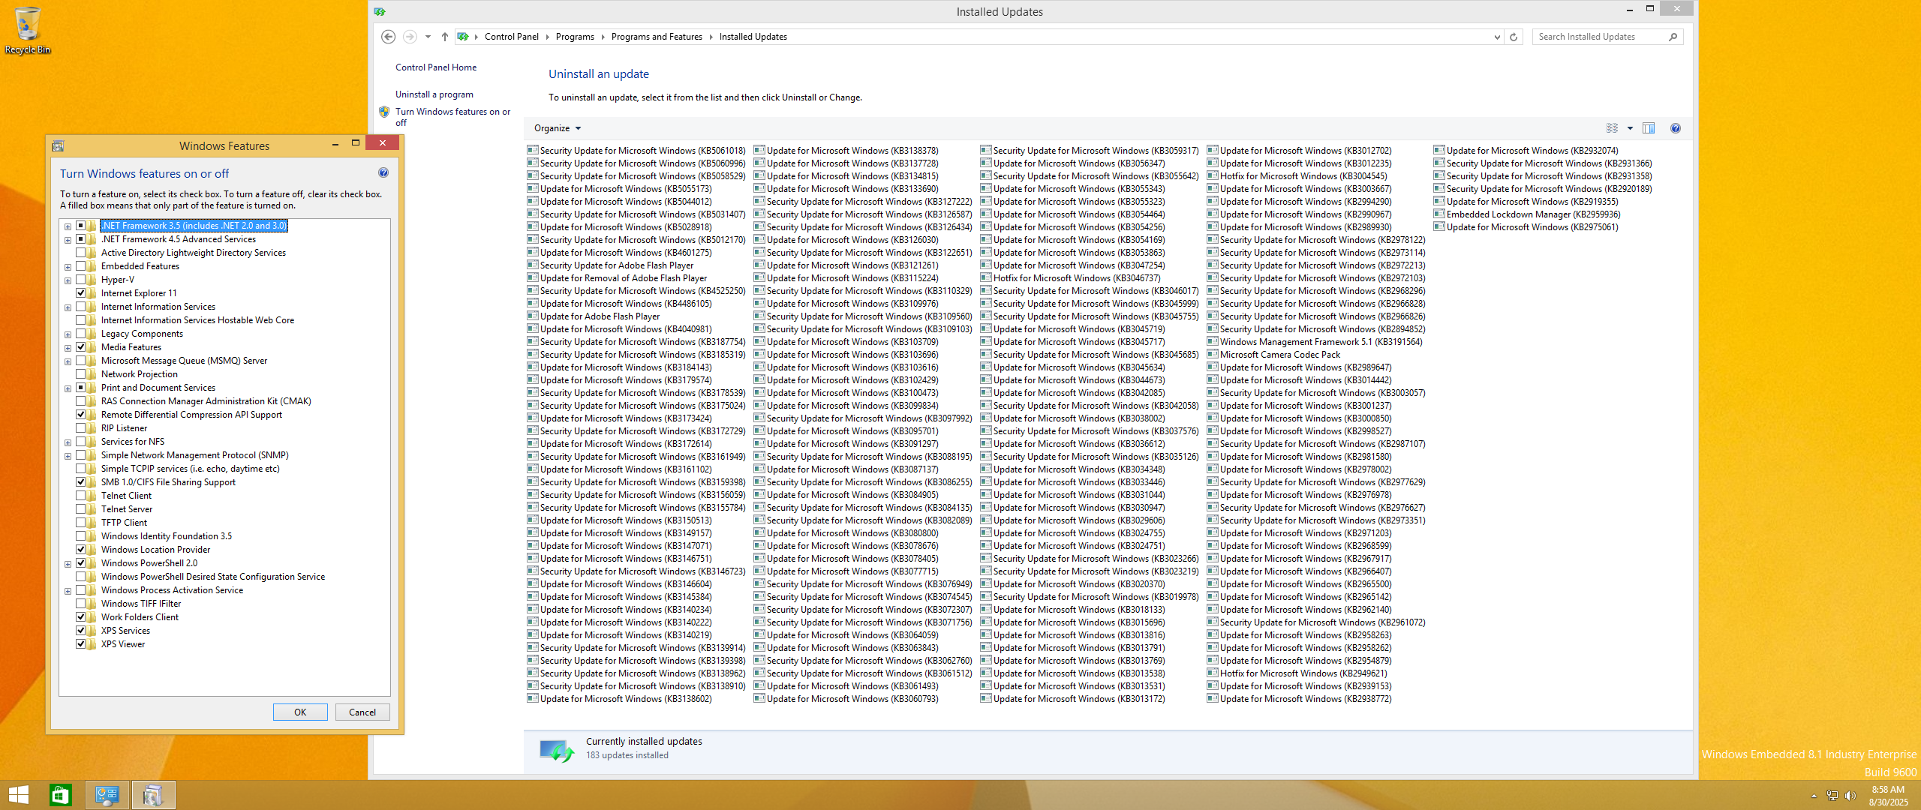Go up one level with Up arrow
Image resolution: width=1921 pixels, height=810 pixels.
[x=445, y=37]
